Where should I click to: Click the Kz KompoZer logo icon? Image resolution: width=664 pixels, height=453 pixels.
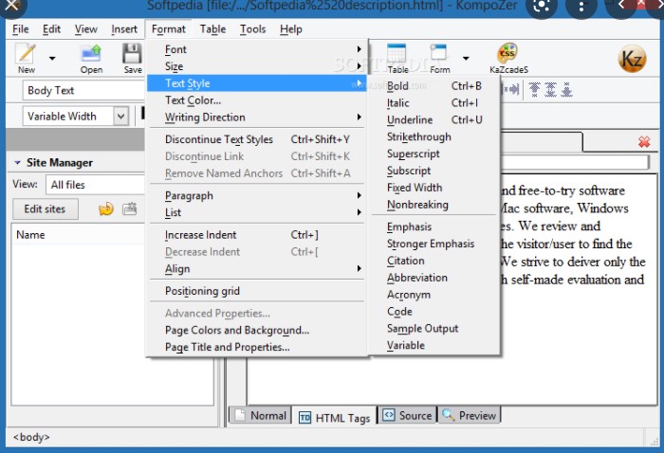632,59
